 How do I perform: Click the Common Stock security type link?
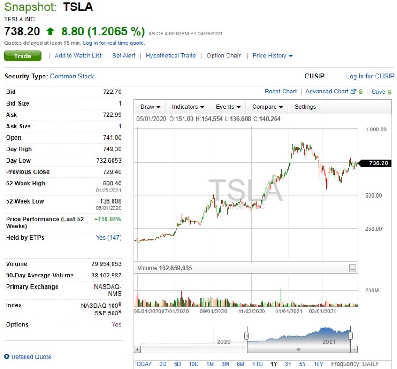(x=72, y=76)
